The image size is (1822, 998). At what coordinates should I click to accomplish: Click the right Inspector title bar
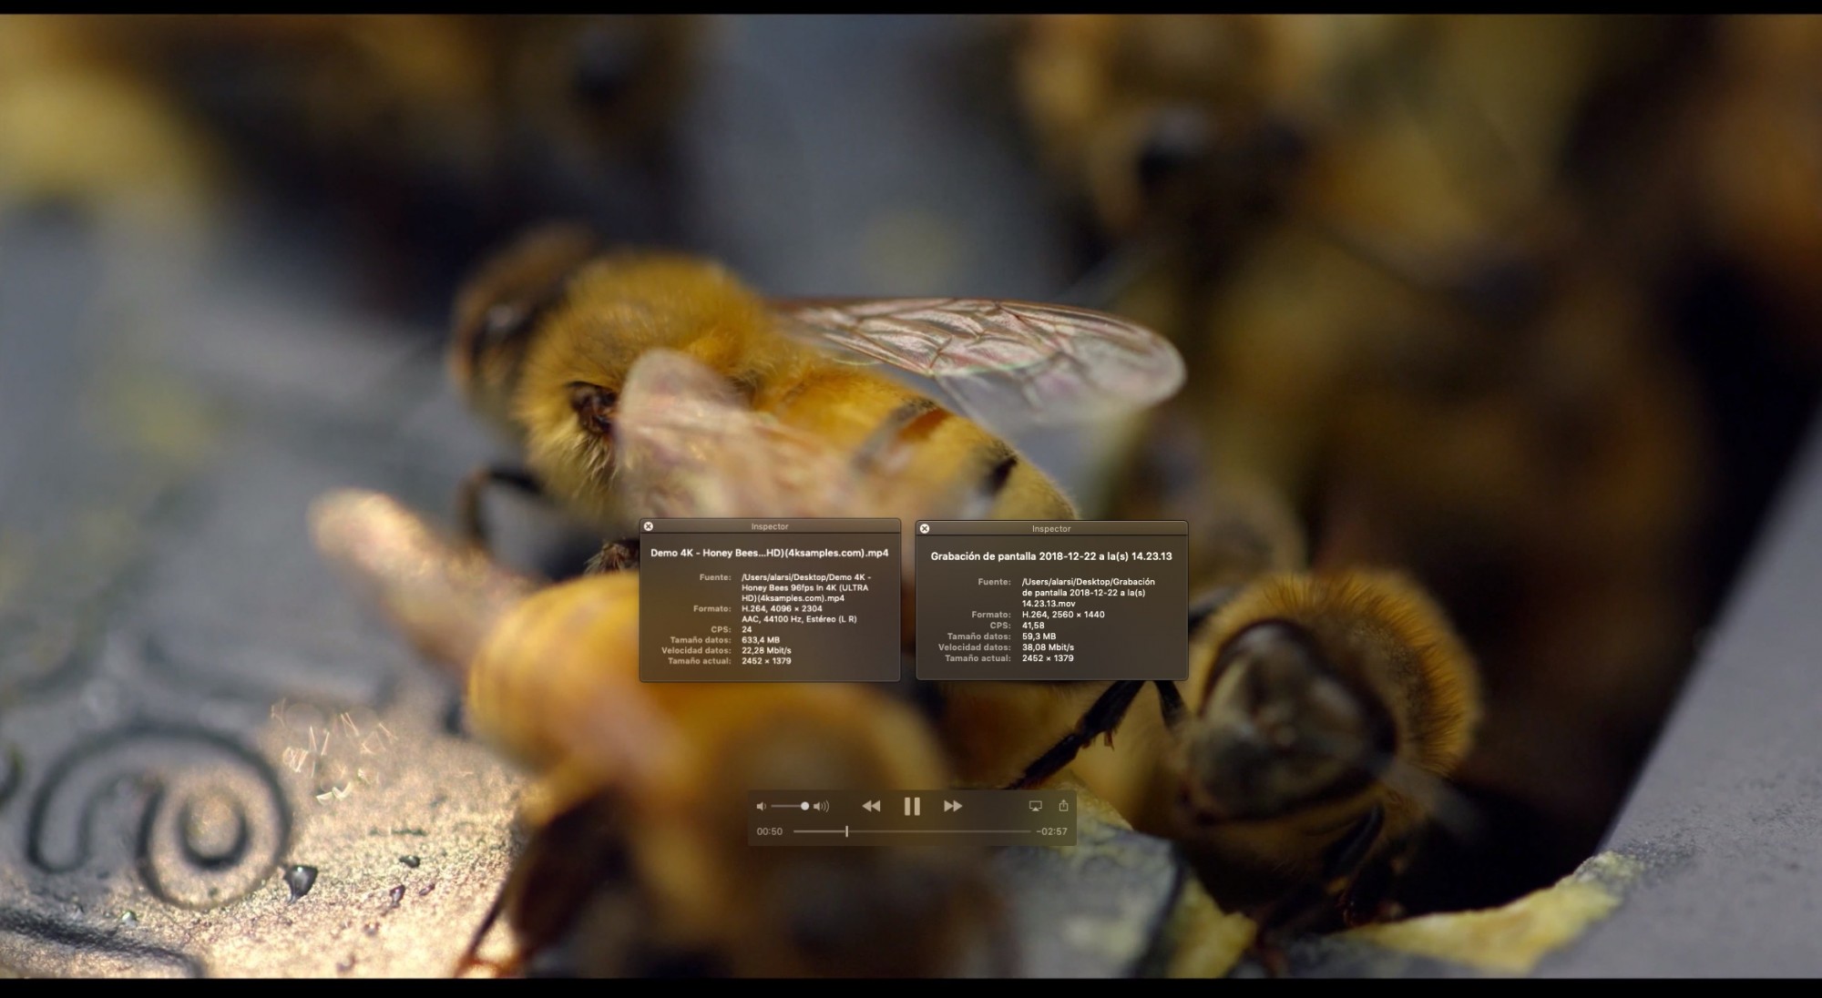click(x=1050, y=528)
